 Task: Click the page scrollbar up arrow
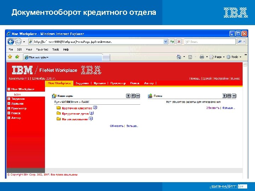245,64
